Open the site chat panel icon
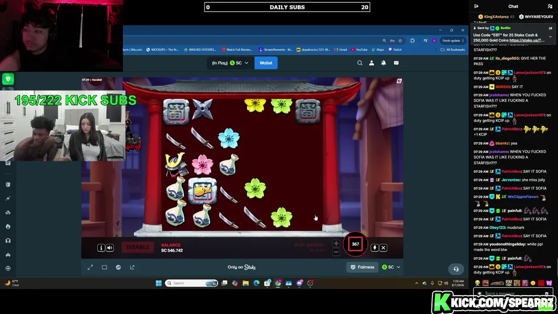558x314 pixels. coord(396,63)
